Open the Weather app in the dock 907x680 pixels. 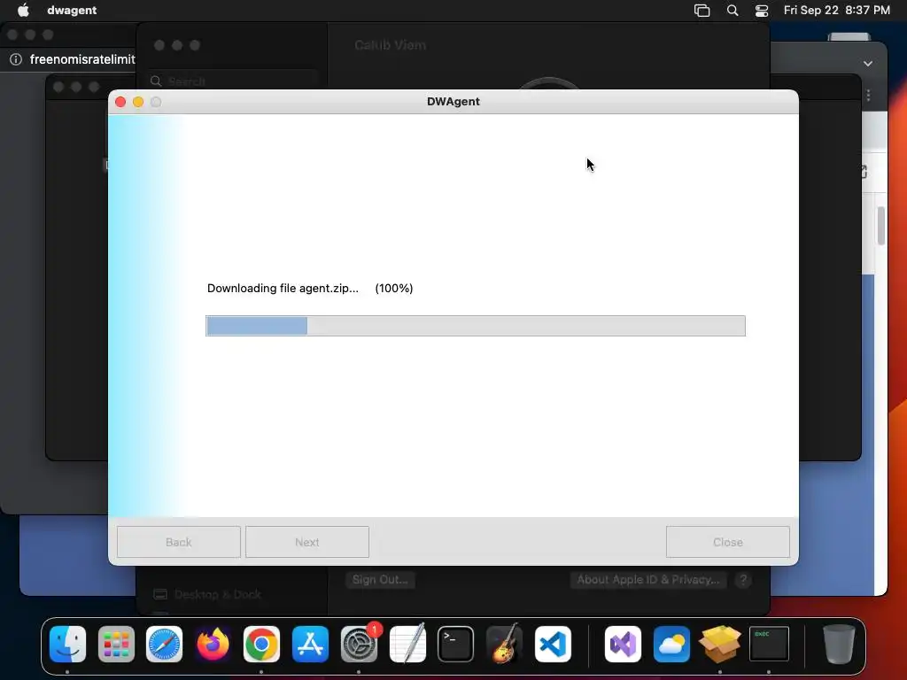(671, 644)
